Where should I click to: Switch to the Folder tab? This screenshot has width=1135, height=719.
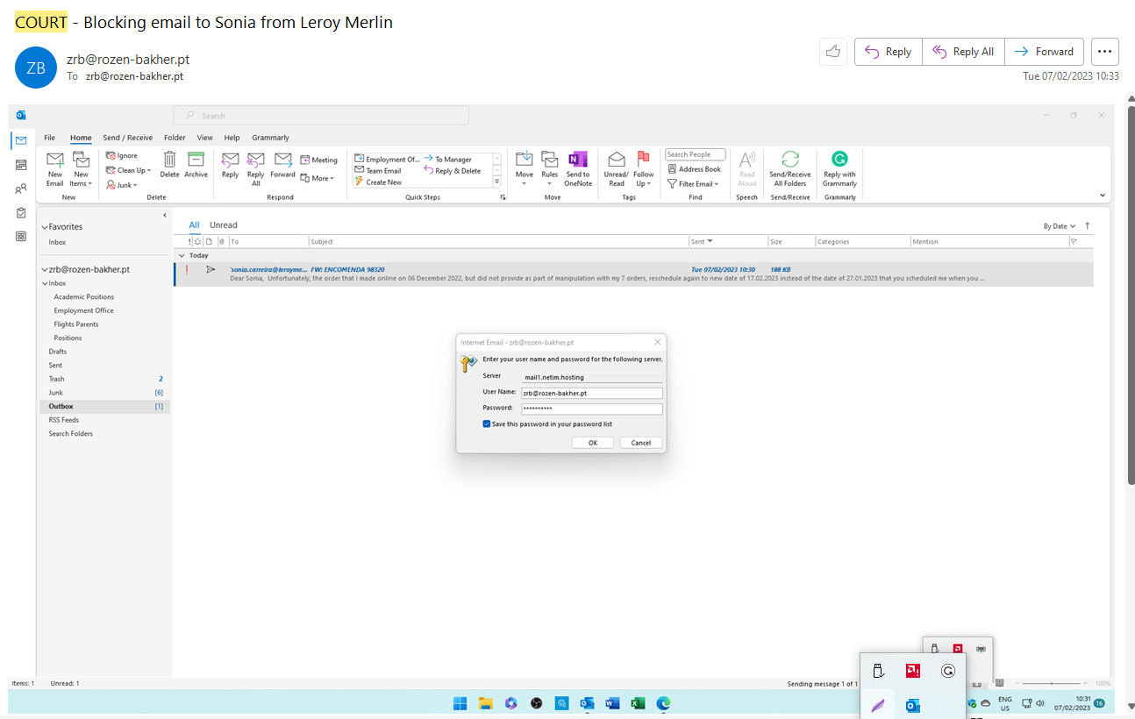tap(175, 138)
